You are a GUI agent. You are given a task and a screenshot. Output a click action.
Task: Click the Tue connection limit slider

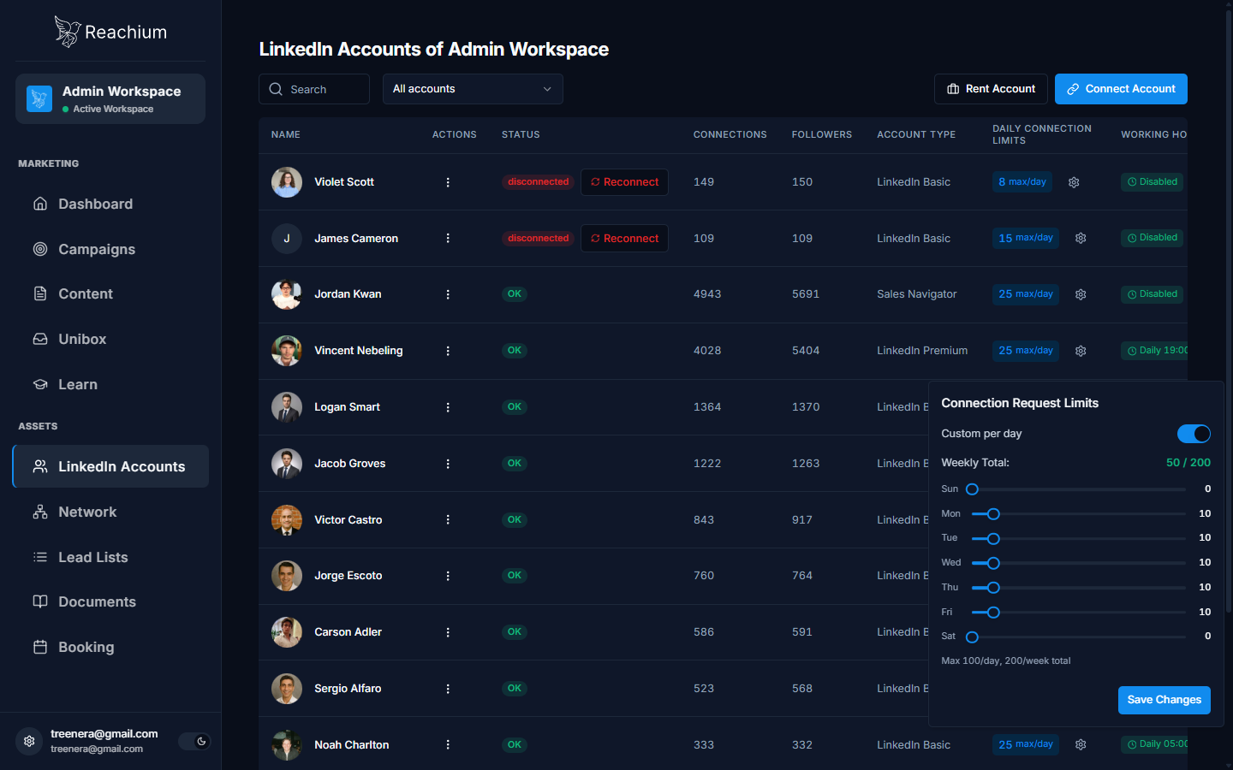click(1079, 539)
